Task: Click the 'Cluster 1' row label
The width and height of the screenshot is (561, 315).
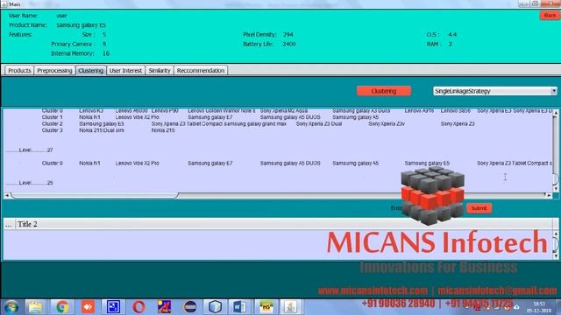Action: [53, 117]
